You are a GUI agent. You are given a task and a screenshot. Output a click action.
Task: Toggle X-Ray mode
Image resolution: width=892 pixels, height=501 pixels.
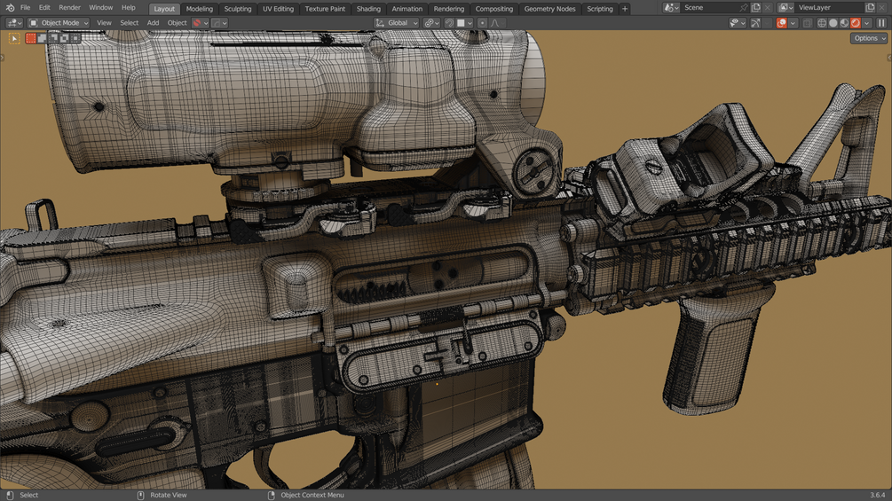coord(807,23)
